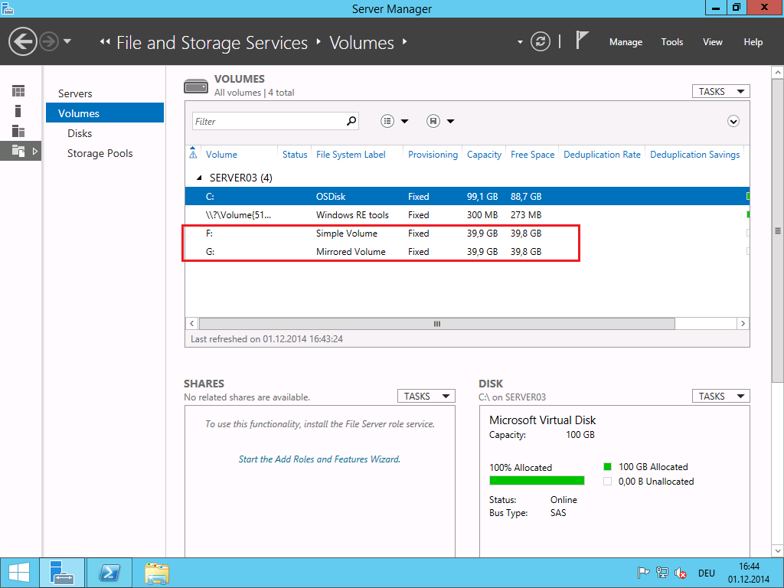Screen dimensions: 784x588
Task: Sort by Deduplication Rate column
Action: tap(602, 155)
